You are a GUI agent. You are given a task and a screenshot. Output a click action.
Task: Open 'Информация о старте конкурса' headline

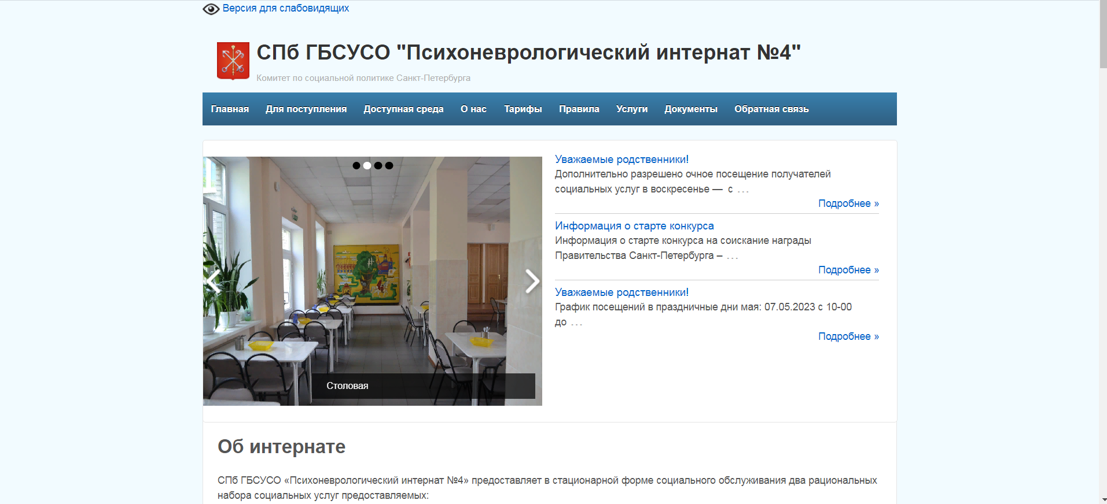(634, 226)
